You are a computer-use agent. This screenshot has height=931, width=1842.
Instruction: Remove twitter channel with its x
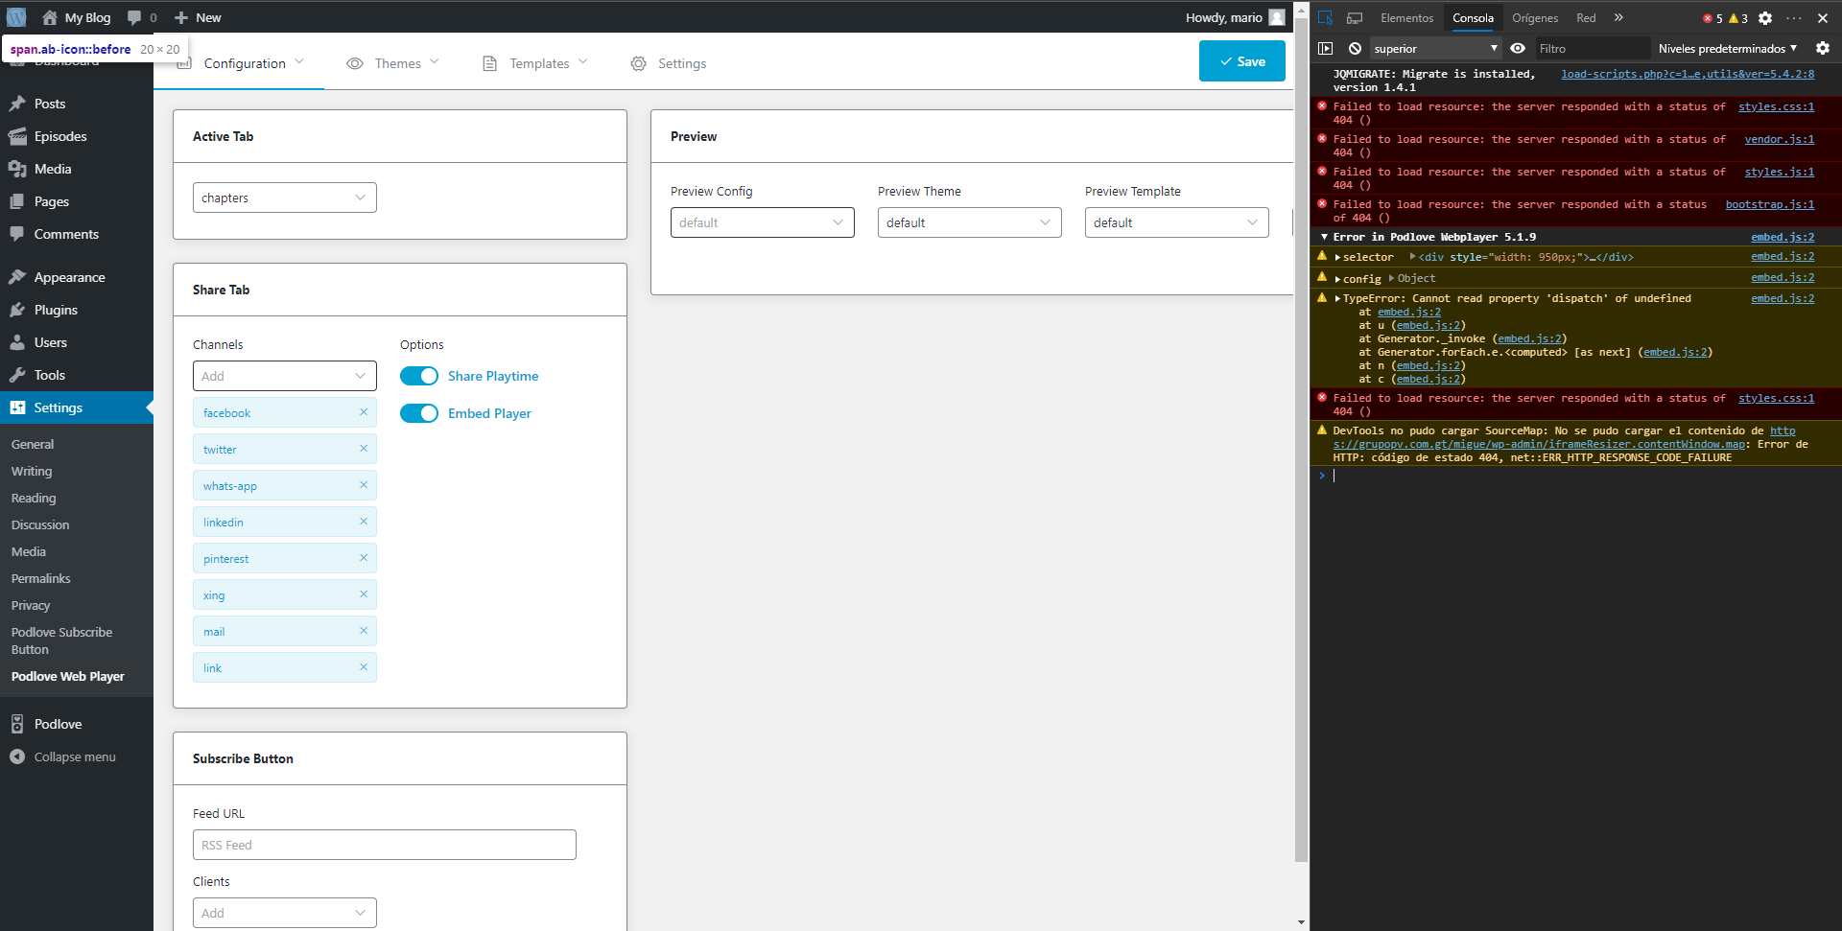(364, 449)
